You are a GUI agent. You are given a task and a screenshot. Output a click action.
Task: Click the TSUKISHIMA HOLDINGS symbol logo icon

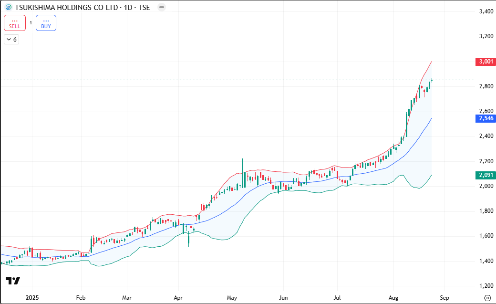(9, 7)
